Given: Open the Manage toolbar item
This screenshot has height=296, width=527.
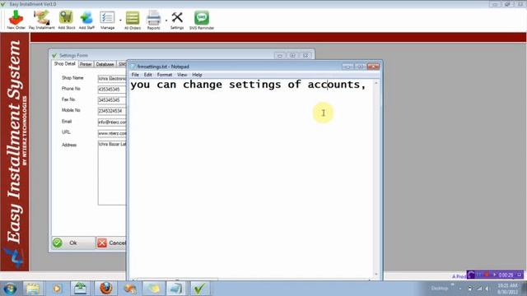Looking at the screenshot, I should pos(107,20).
